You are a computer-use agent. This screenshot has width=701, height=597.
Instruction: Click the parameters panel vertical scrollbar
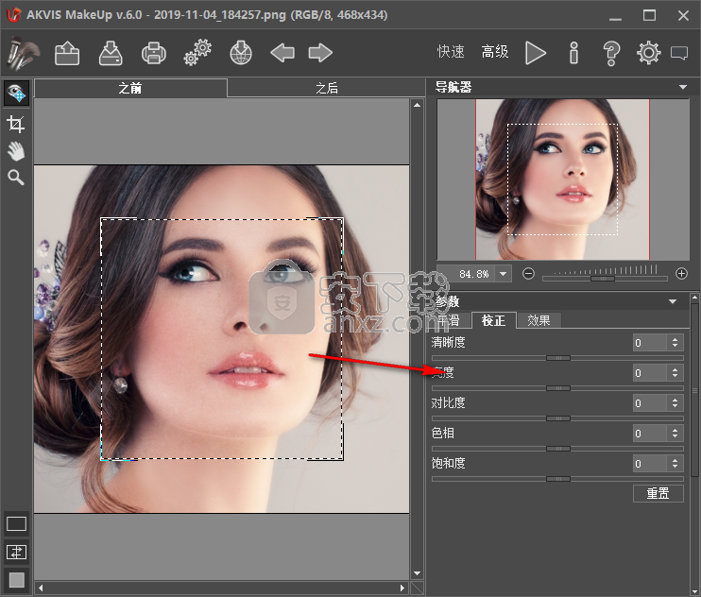coord(694,389)
